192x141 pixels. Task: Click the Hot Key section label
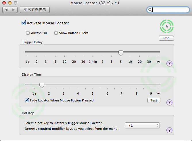point(28,113)
